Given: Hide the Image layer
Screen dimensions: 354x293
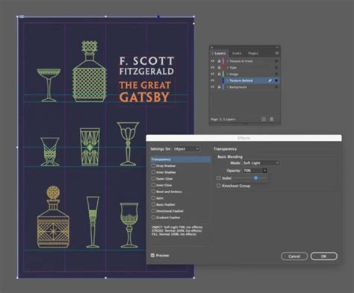Looking at the screenshot, I should click(213, 74).
